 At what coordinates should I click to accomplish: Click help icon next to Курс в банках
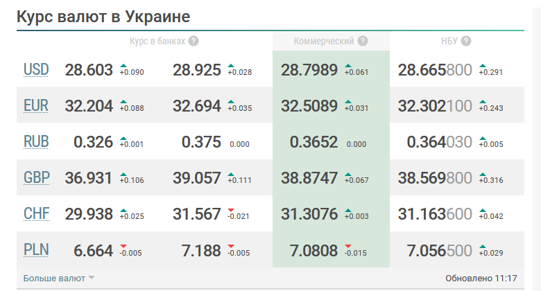coord(194,41)
